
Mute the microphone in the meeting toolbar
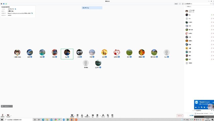[2, 116]
